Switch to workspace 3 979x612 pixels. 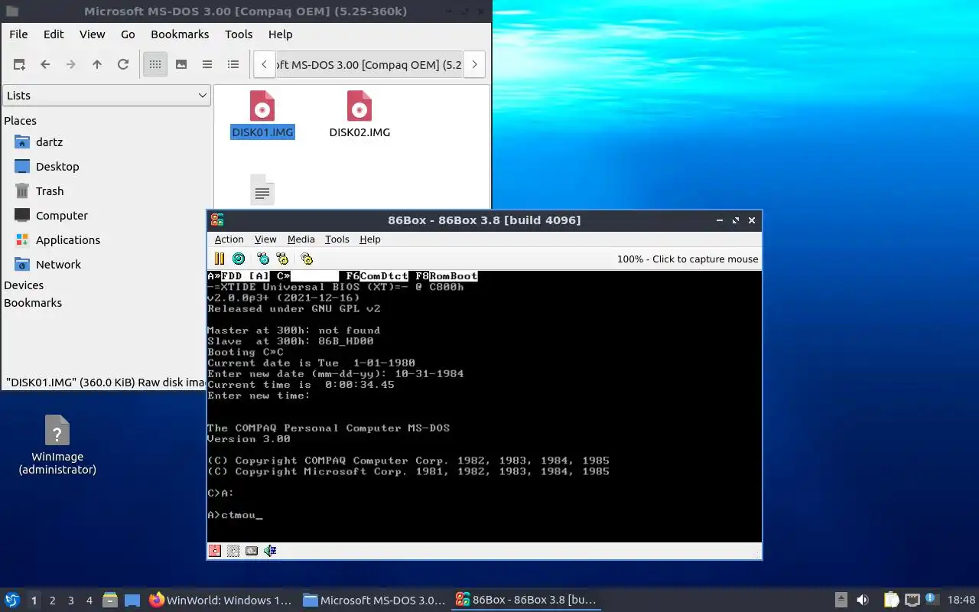point(71,601)
